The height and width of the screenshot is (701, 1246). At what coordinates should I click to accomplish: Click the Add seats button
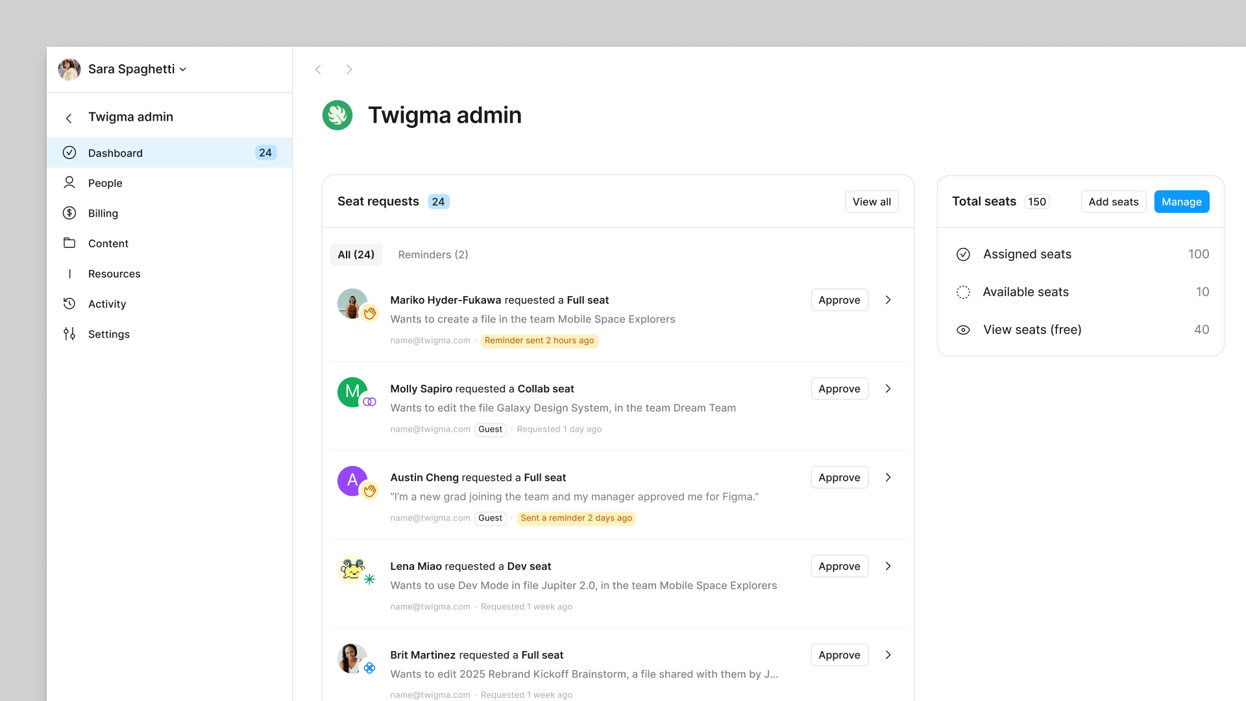click(x=1114, y=201)
